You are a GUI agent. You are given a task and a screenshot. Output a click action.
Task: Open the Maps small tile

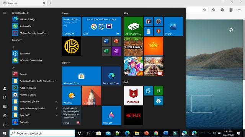(158, 31)
